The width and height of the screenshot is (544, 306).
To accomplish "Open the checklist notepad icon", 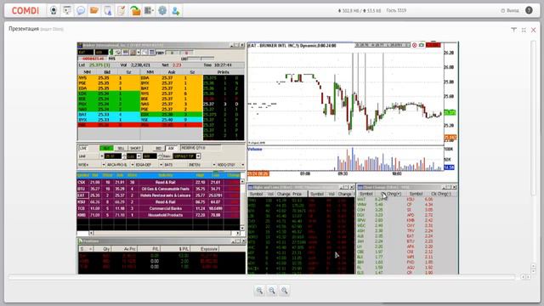I will (x=121, y=10).
